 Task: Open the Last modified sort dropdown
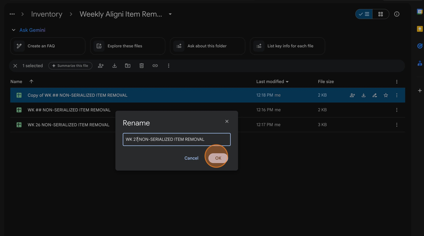click(287, 82)
